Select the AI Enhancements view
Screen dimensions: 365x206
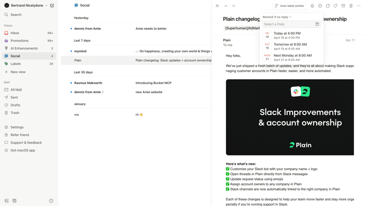click(29, 48)
